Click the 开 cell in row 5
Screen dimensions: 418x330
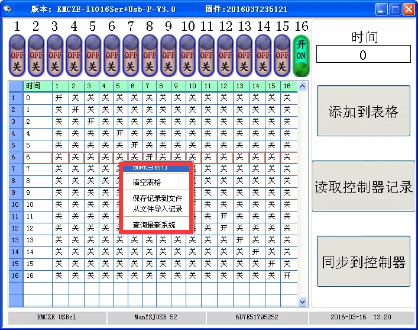135,145
